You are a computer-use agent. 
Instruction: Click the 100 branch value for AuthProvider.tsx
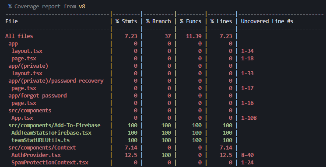pyautogui.click(x=166, y=155)
